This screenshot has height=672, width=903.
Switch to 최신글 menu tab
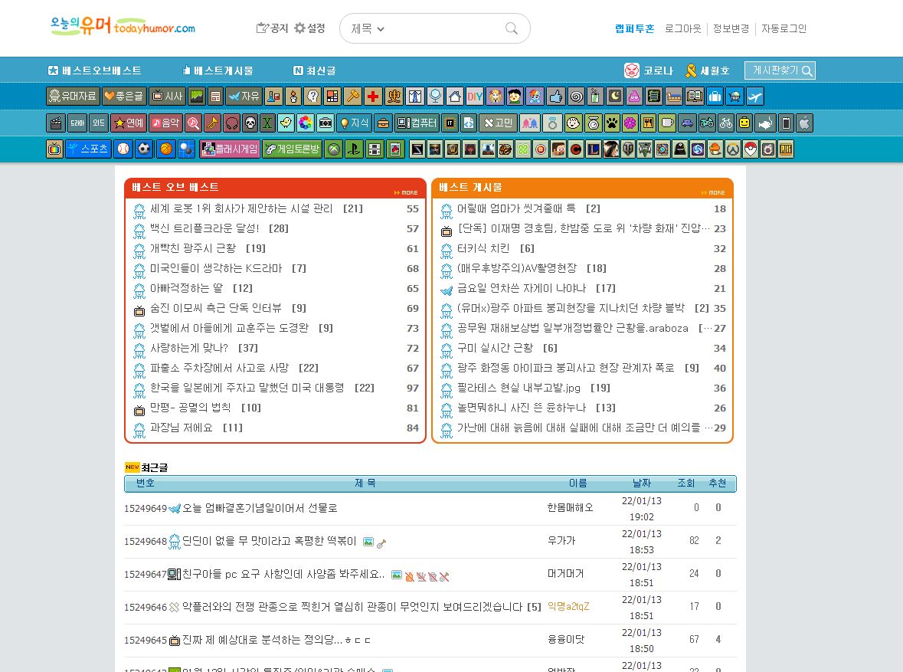tap(315, 70)
